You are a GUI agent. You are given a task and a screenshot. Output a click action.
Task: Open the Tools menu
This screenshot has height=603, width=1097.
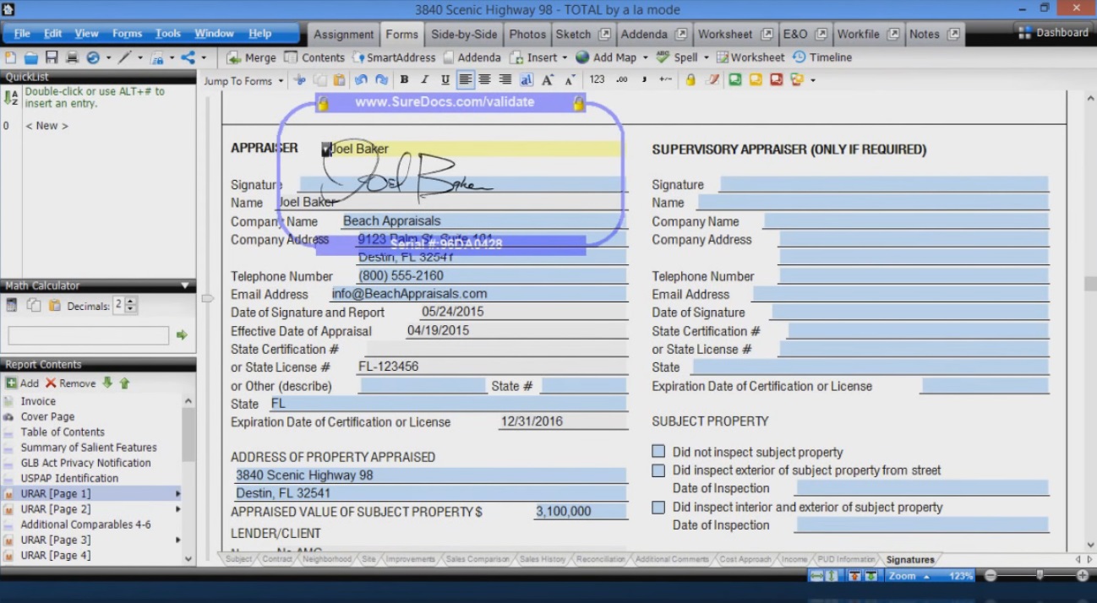pyautogui.click(x=167, y=34)
